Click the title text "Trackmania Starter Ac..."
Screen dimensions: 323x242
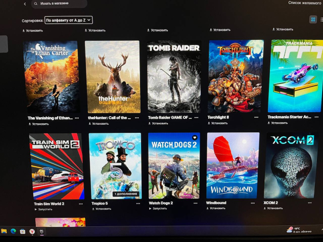289,117
